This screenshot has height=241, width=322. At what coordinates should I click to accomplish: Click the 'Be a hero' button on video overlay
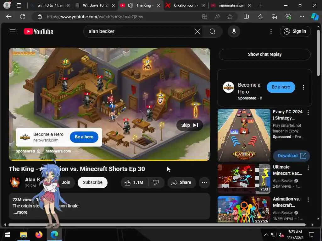84,137
